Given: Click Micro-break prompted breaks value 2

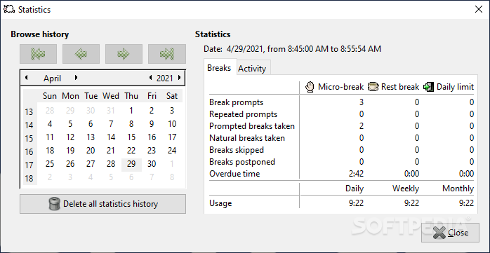Looking at the screenshot, I should (362, 126).
